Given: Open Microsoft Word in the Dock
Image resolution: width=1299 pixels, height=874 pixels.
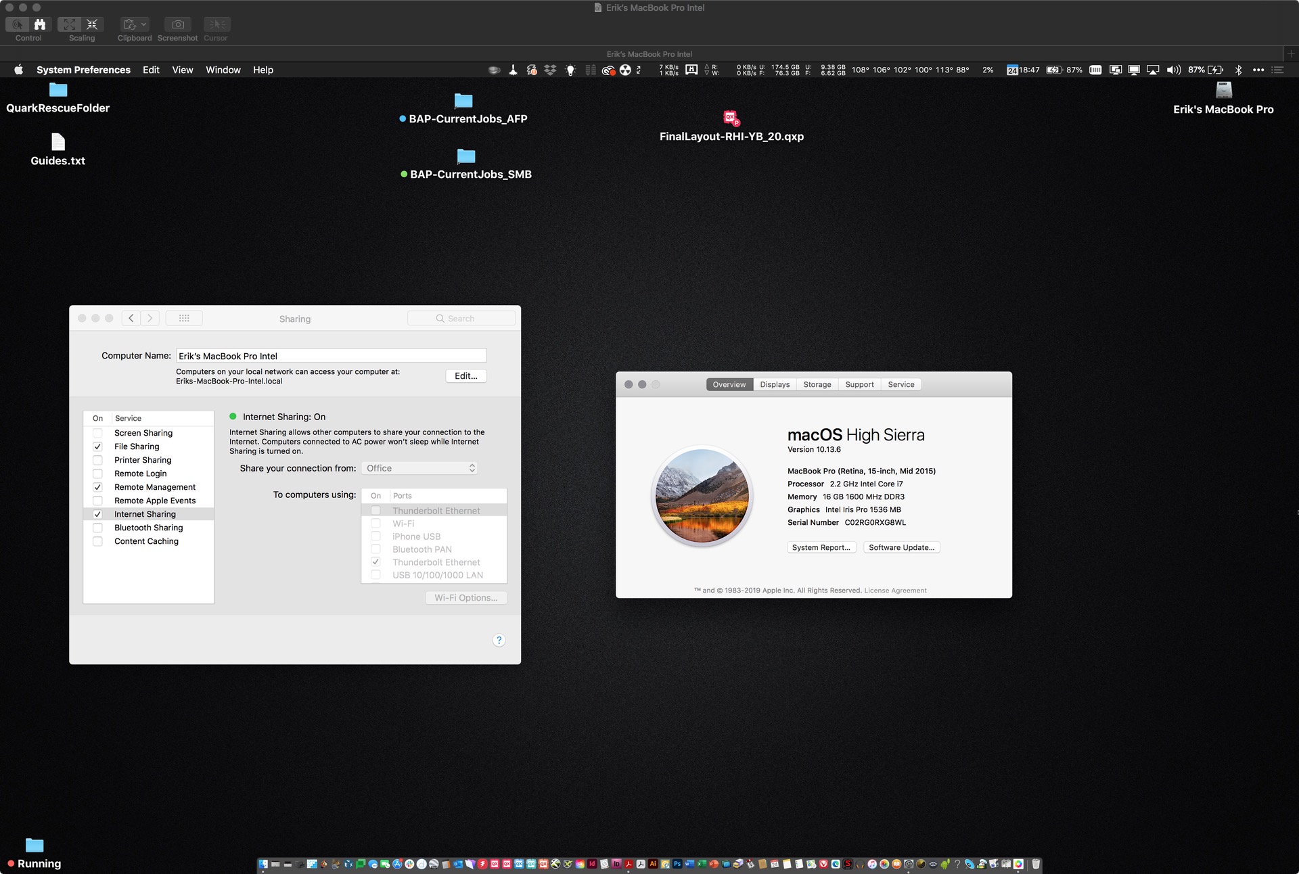Looking at the screenshot, I should tap(689, 864).
